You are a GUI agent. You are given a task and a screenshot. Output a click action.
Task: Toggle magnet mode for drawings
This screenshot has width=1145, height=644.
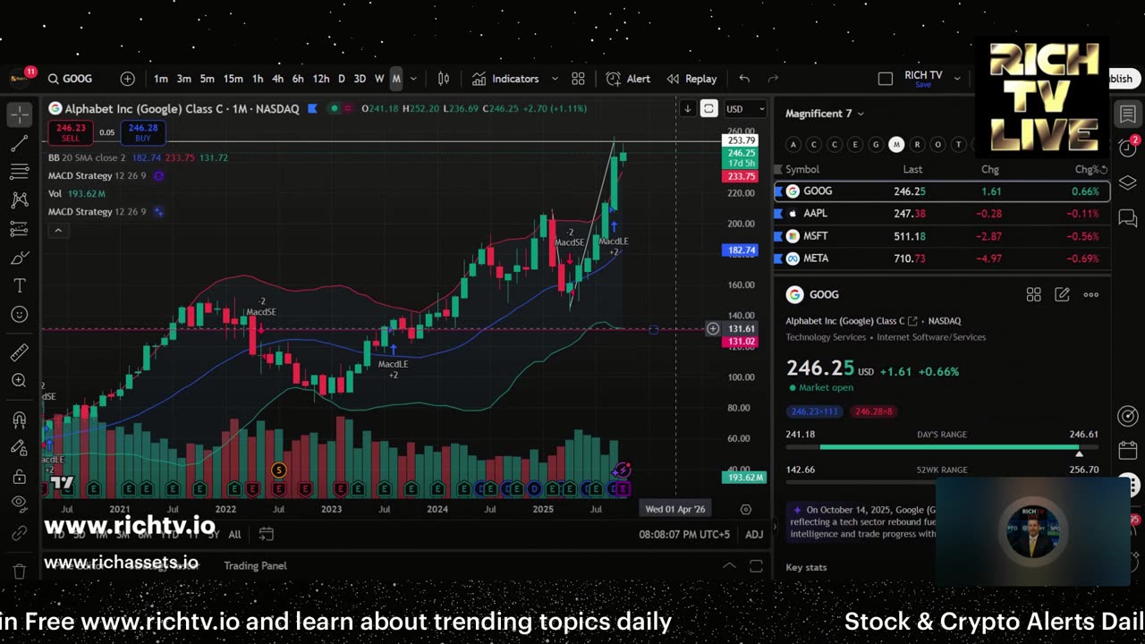(19, 419)
